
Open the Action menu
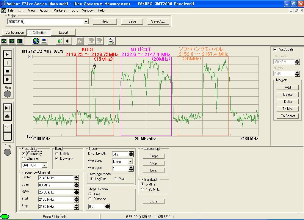(44, 10)
